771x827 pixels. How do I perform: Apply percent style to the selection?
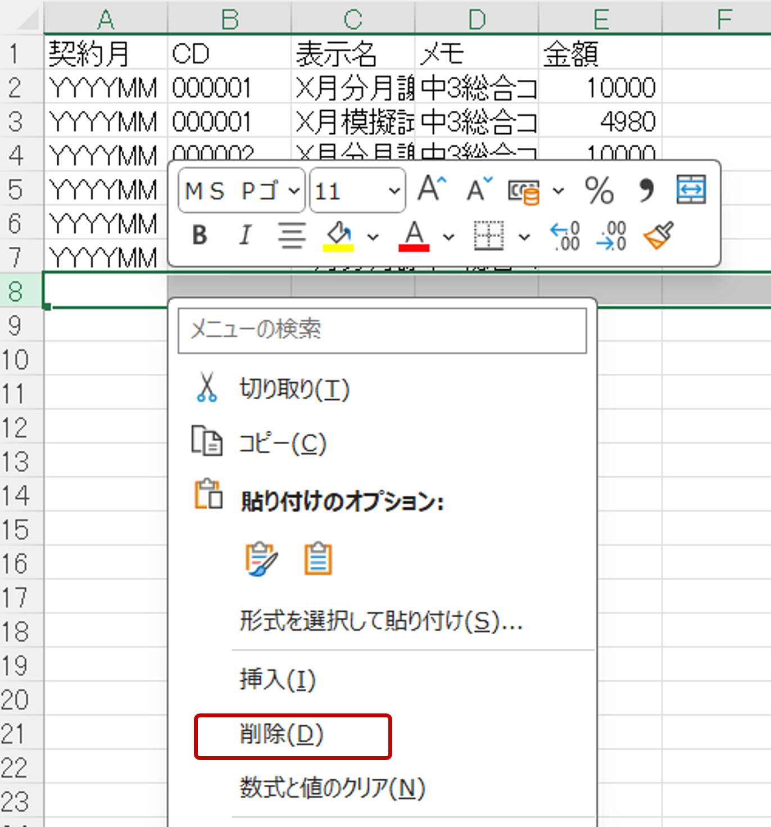coord(599,191)
